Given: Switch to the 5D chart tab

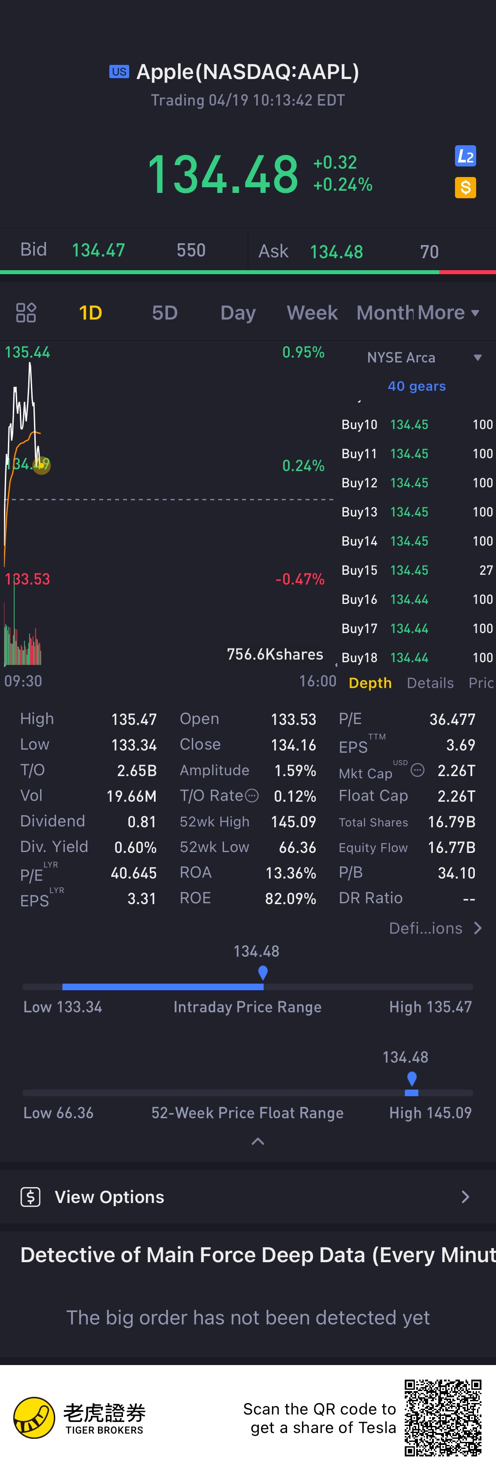Looking at the screenshot, I should click(165, 313).
